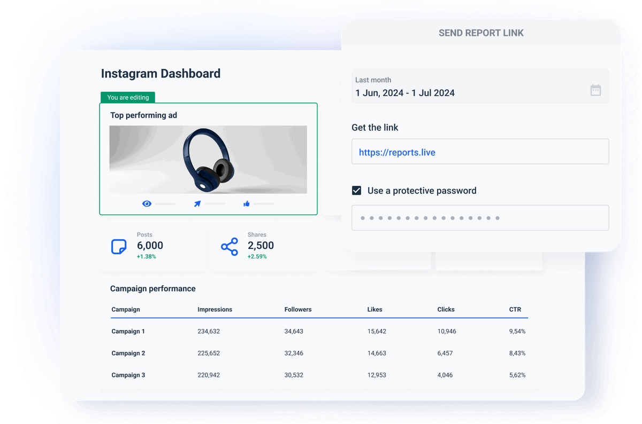Select the Instagram Dashboard title

click(160, 73)
